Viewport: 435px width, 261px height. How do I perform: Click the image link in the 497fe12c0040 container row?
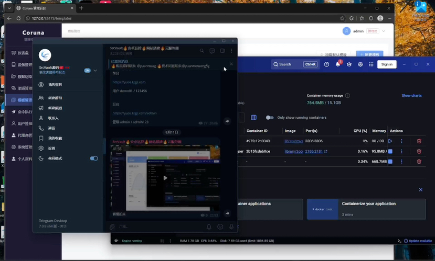(294, 141)
